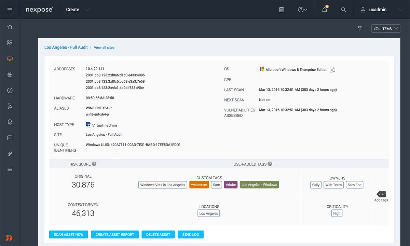This screenshot has width=410, height=246.
Task: Open the ITEMS dropdown at top right
Action: click(x=386, y=28)
